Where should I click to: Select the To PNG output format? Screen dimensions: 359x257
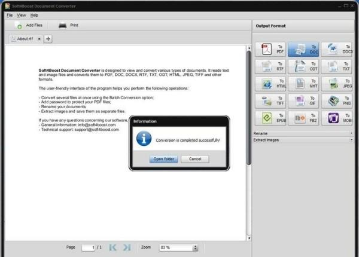[x=336, y=101]
